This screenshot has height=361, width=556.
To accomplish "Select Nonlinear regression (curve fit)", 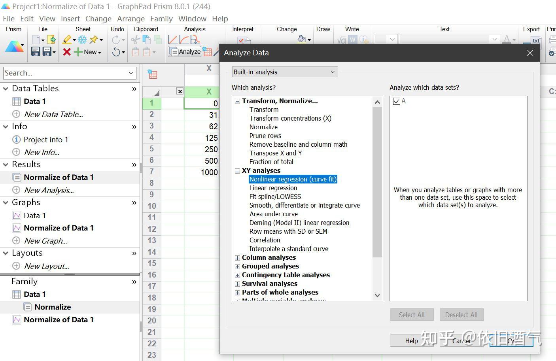I will coord(293,180).
